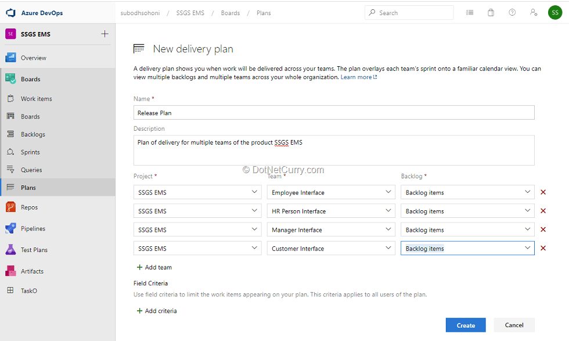Open the SSGS EMS project avatar
Screen dimensions: 569x341
[10, 34]
